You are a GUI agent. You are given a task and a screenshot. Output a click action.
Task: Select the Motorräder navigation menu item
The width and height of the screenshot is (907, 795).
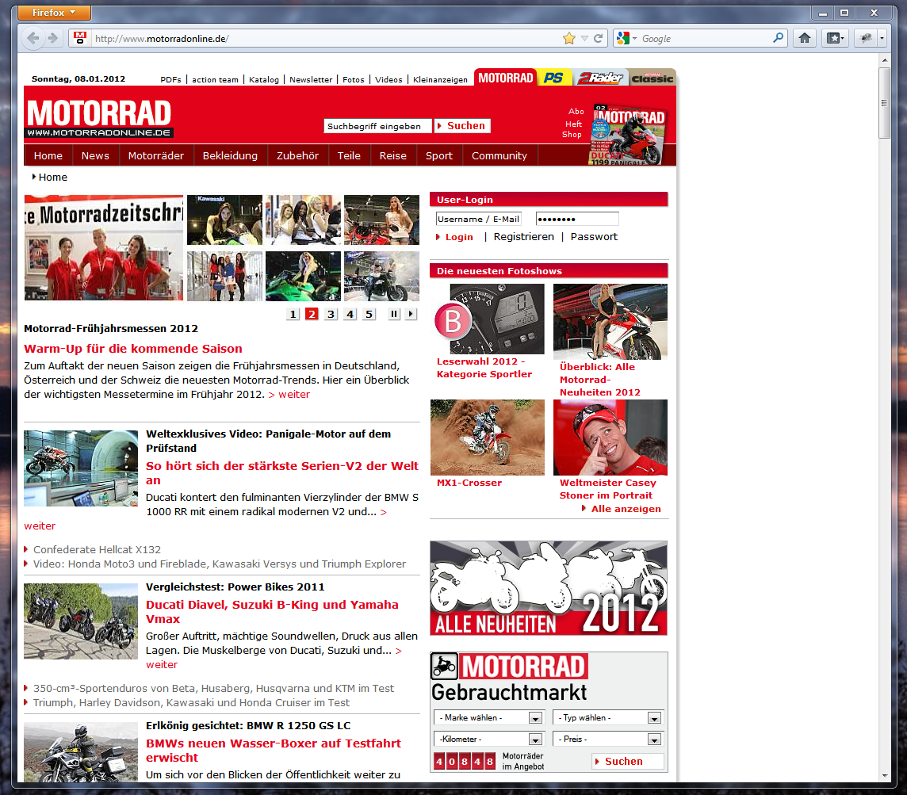(x=155, y=156)
